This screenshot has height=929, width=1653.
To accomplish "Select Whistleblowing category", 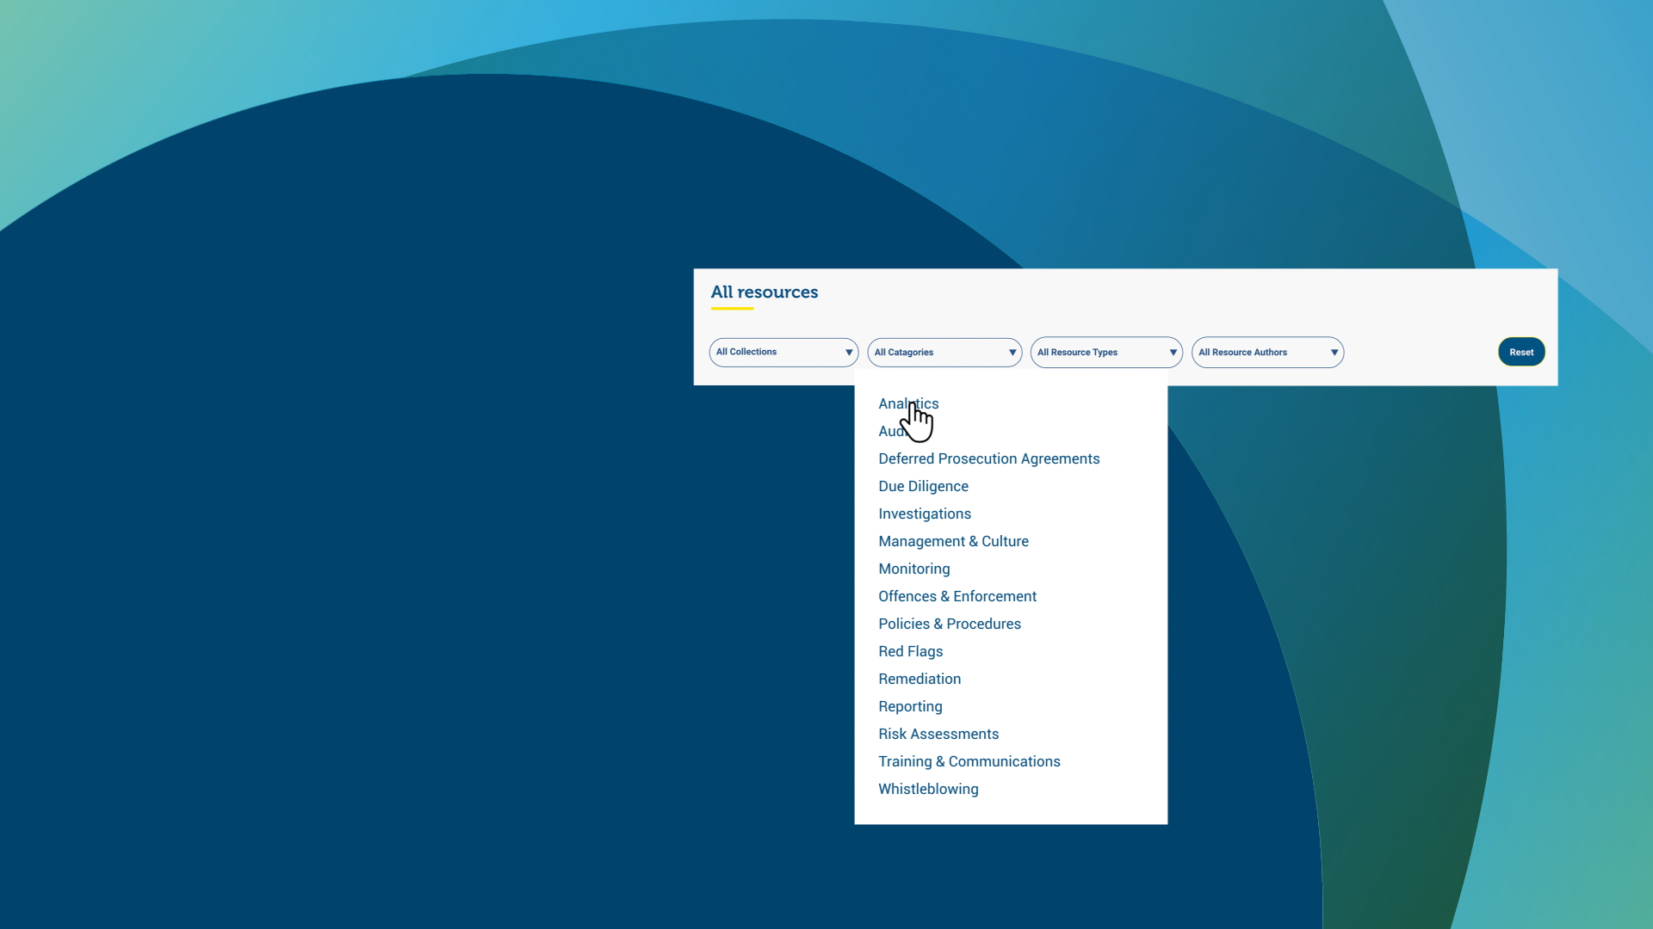I will click(x=927, y=789).
